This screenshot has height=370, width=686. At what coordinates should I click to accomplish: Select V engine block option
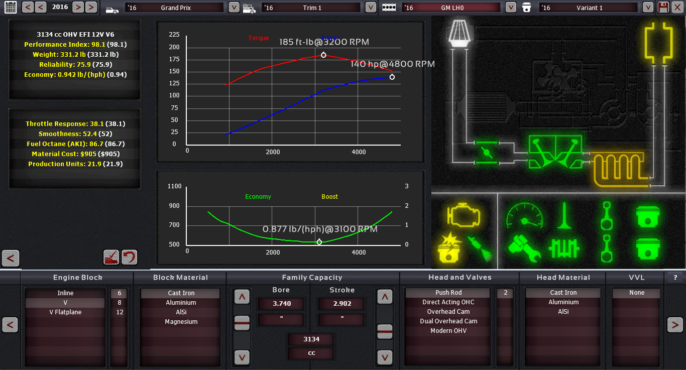tap(65, 303)
